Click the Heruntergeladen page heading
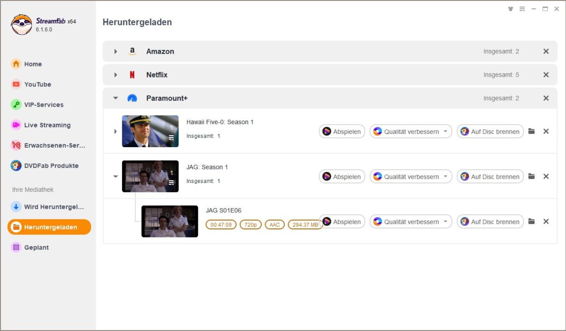The height and width of the screenshot is (331, 566). click(x=137, y=22)
